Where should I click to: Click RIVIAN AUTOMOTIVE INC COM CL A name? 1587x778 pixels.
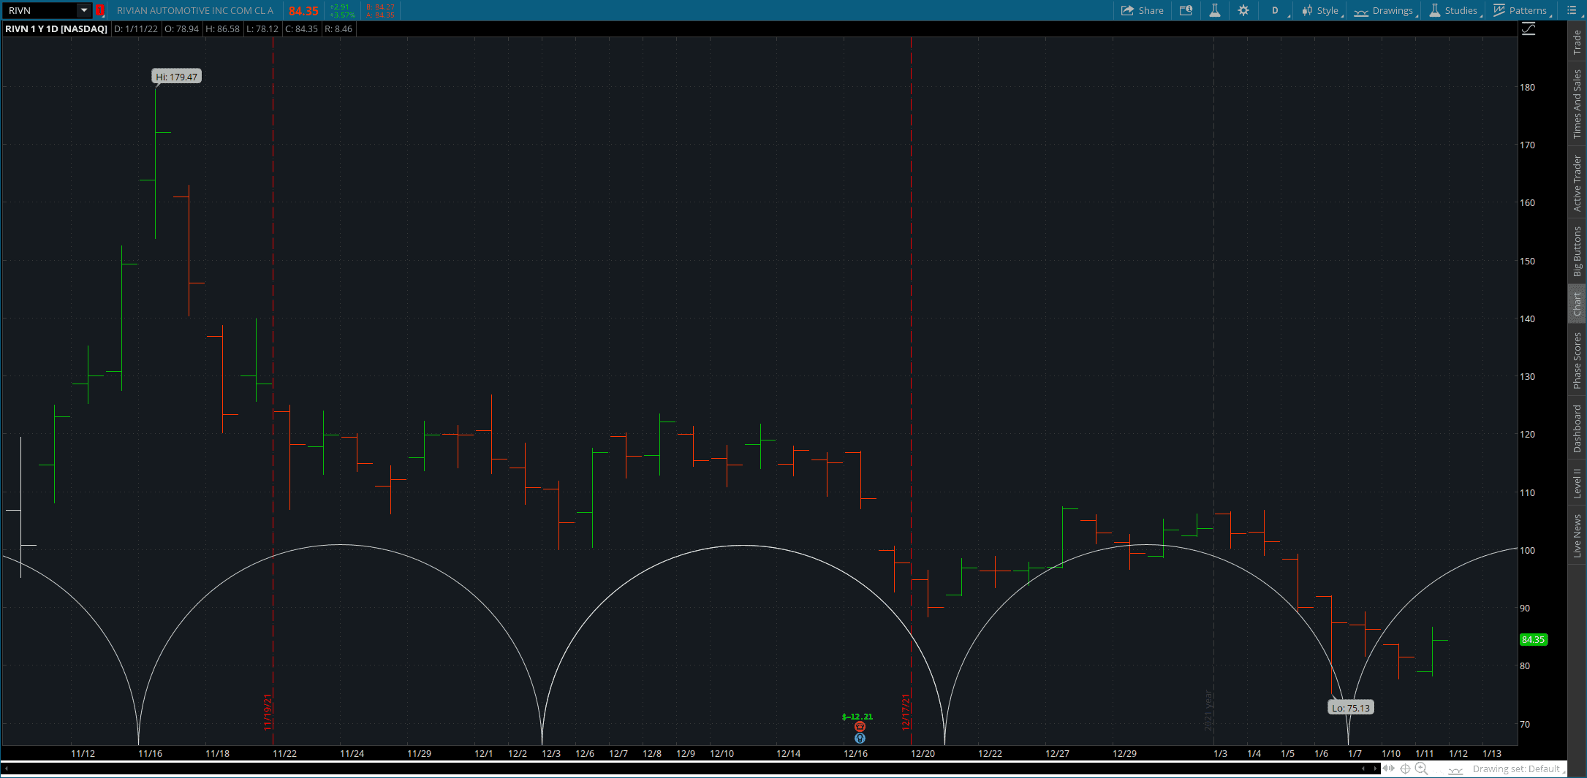tap(195, 11)
